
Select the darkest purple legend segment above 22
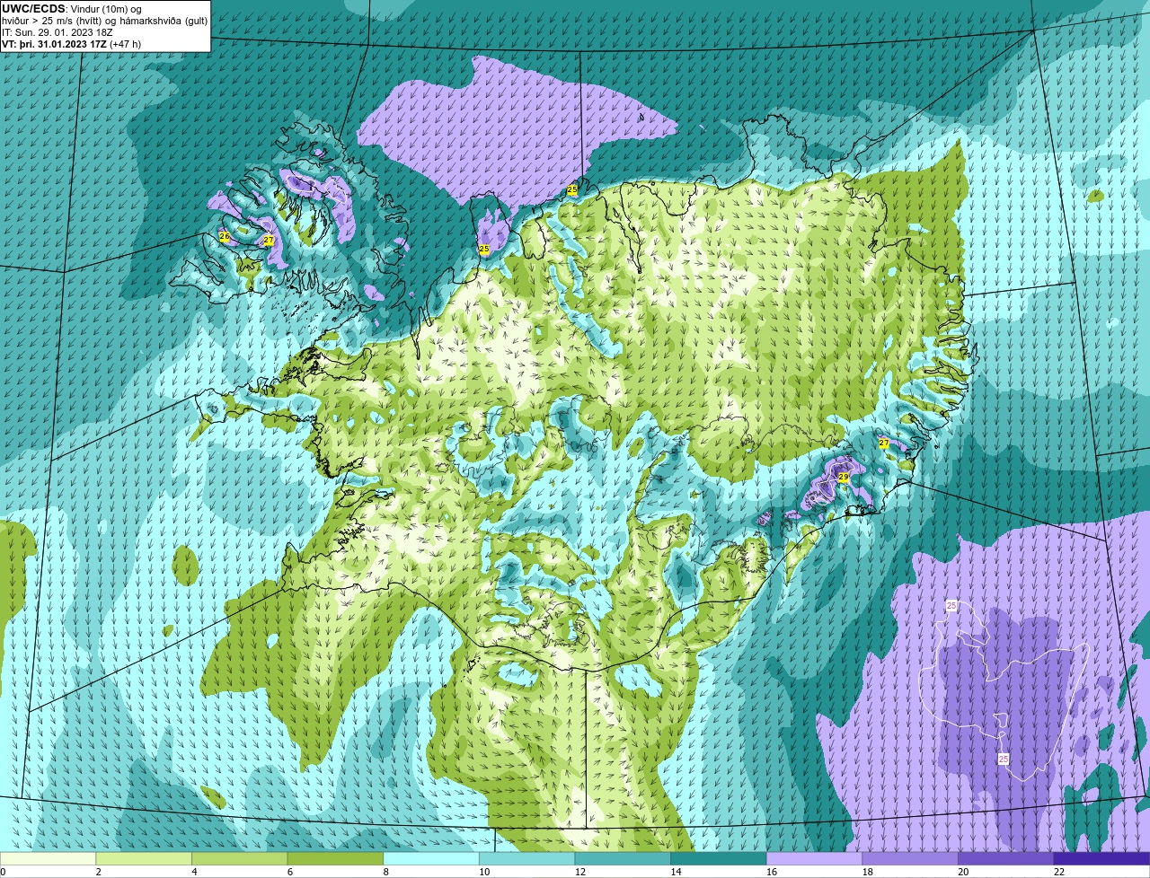[1102, 858]
